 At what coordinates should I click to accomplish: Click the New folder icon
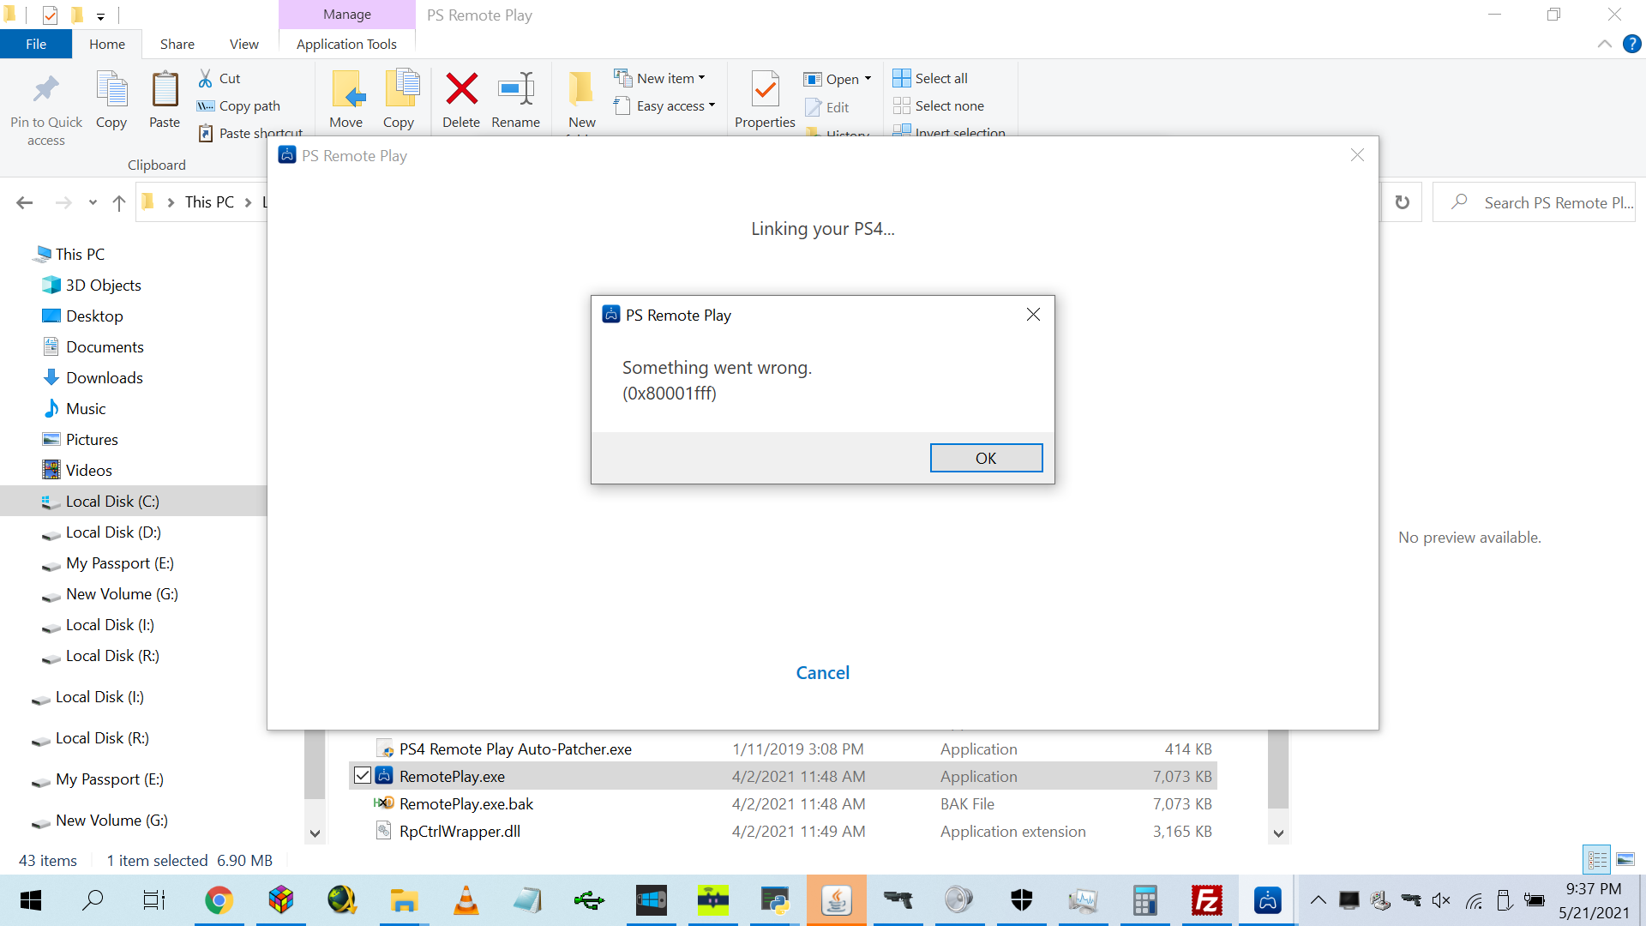click(582, 89)
